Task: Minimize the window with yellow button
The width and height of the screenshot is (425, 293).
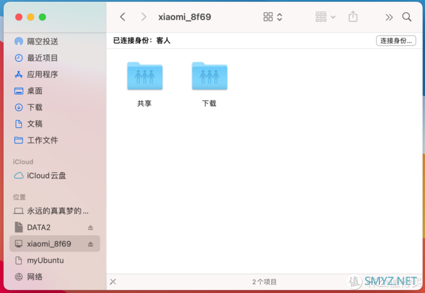Action: [31, 17]
